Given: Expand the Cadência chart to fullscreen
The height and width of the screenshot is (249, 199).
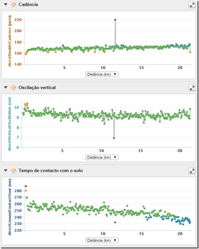Looking at the screenshot, I should pyautogui.click(x=192, y=5).
